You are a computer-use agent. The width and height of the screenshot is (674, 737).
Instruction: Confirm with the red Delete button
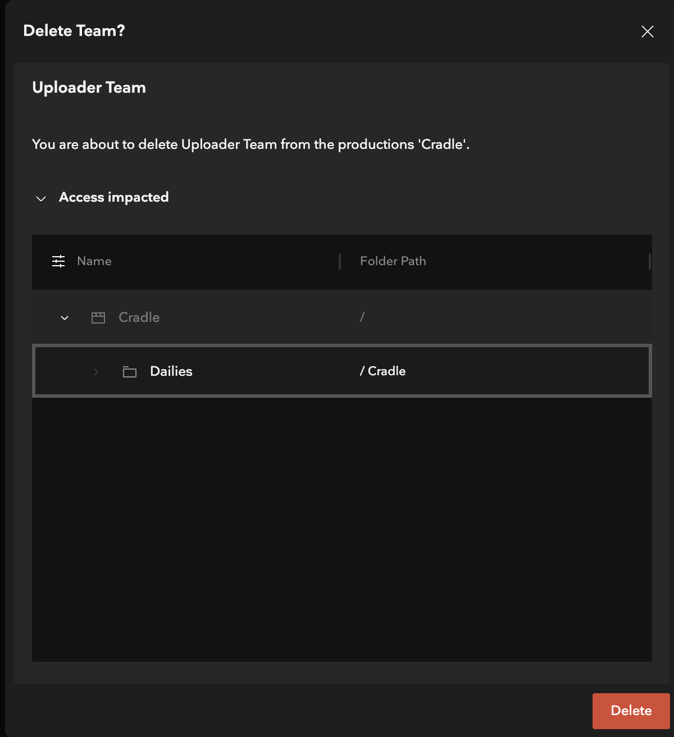point(631,711)
